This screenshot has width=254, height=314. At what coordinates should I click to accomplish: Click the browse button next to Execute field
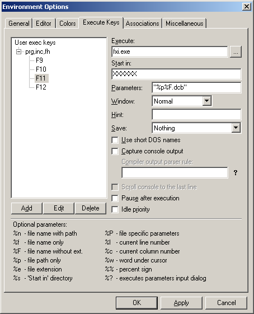click(236, 52)
